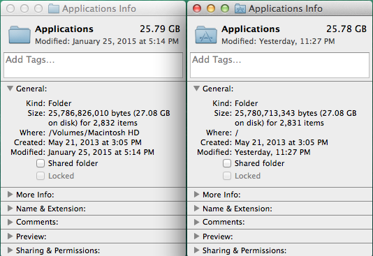The width and height of the screenshot is (373, 256).
Task: Collapse the General section in right window
Action: pyautogui.click(x=196, y=89)
